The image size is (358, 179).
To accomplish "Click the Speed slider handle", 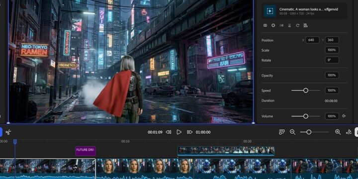I will tap(306, 90).
